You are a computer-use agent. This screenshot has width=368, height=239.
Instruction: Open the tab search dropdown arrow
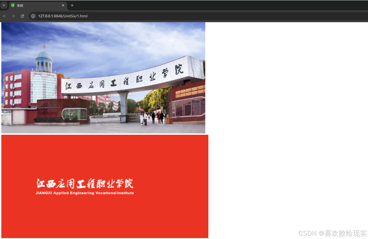click(4, 5)
